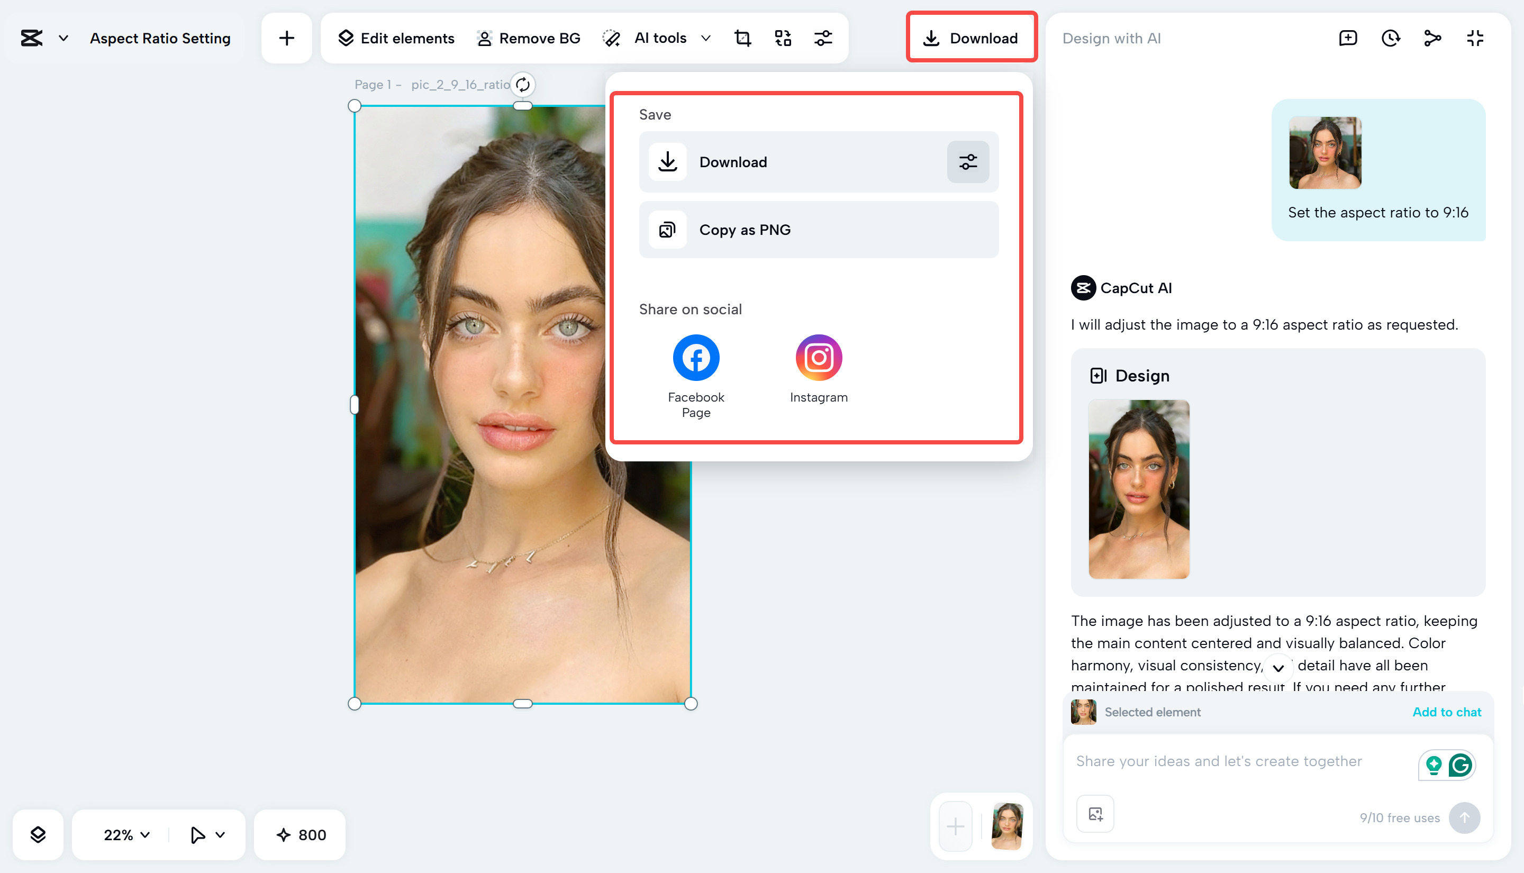Expand the 22% zoom dropdown
The image size is (1524, 873).
click(126, 834)
